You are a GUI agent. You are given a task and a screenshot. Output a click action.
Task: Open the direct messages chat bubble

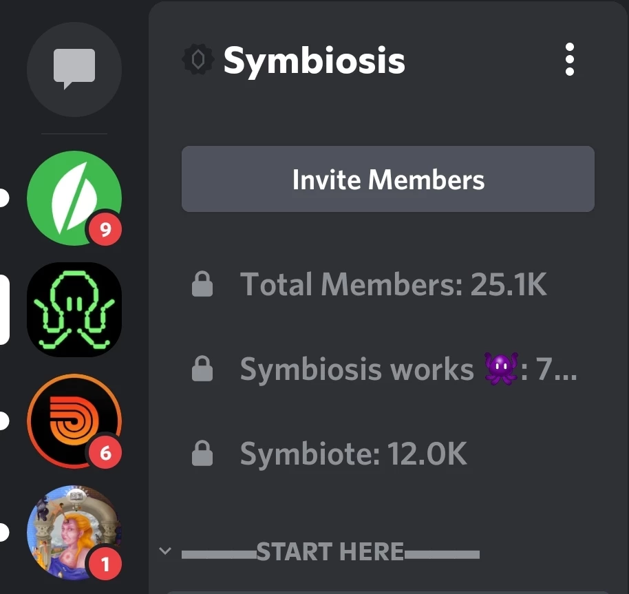coord(74,70)
